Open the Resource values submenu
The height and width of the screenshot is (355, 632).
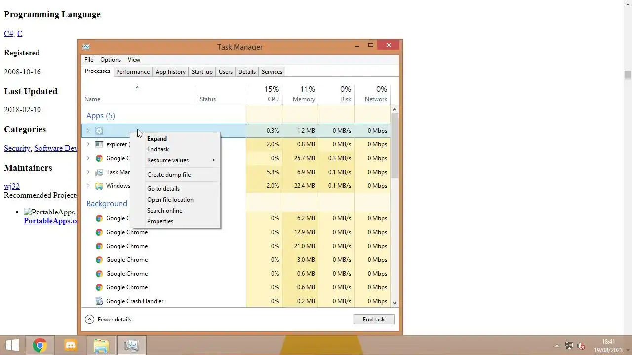tap(175, 160)
